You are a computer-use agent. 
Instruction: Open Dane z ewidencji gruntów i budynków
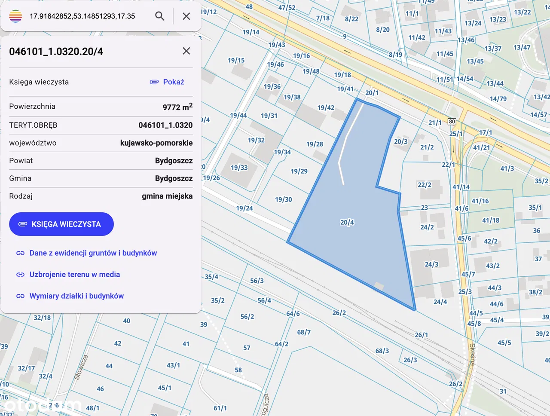click(93, 253)
